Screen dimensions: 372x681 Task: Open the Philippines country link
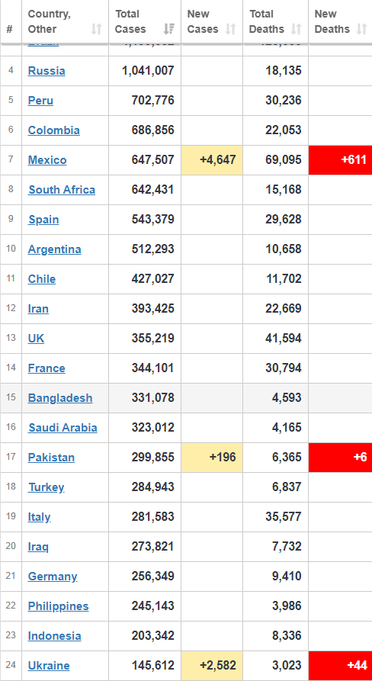pos(58,606)
